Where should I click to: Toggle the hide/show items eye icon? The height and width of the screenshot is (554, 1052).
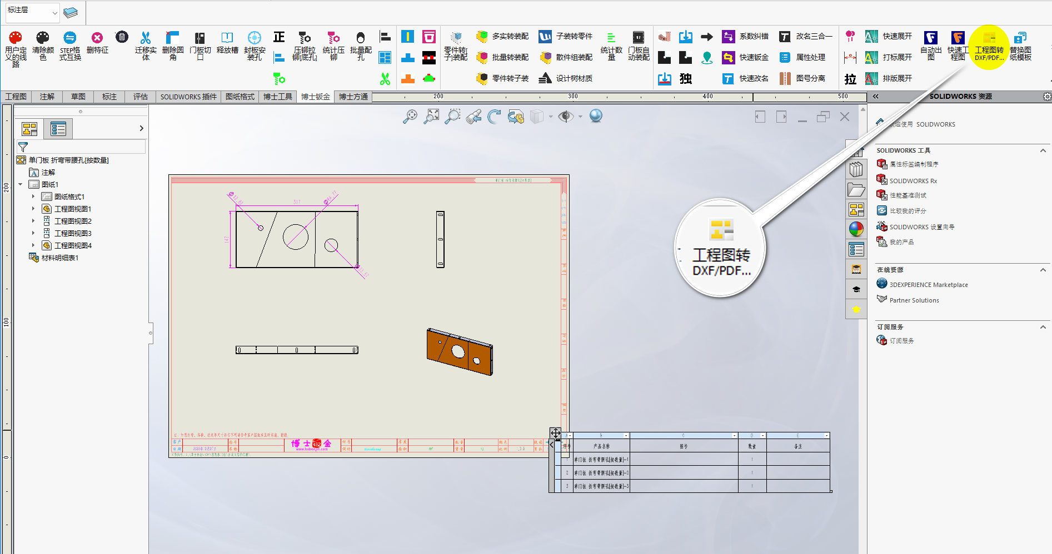tap(566, 117)
